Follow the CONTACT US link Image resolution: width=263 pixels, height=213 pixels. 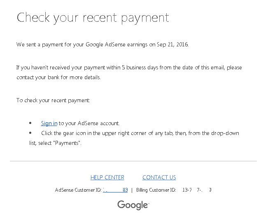[x=159, y=177]
